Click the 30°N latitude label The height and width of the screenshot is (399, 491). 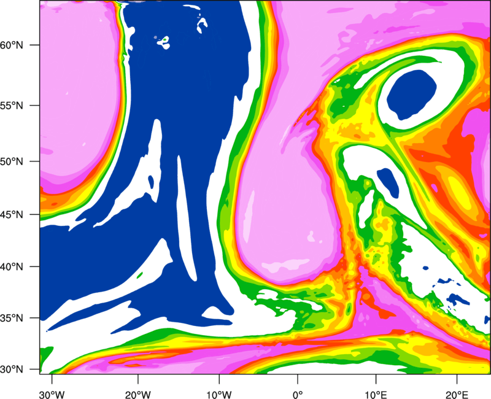[x=12, y=370]
